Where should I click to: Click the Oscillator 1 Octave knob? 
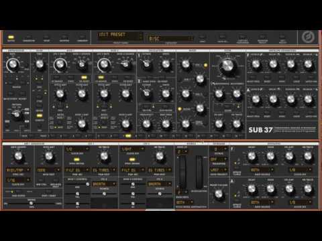146,64
